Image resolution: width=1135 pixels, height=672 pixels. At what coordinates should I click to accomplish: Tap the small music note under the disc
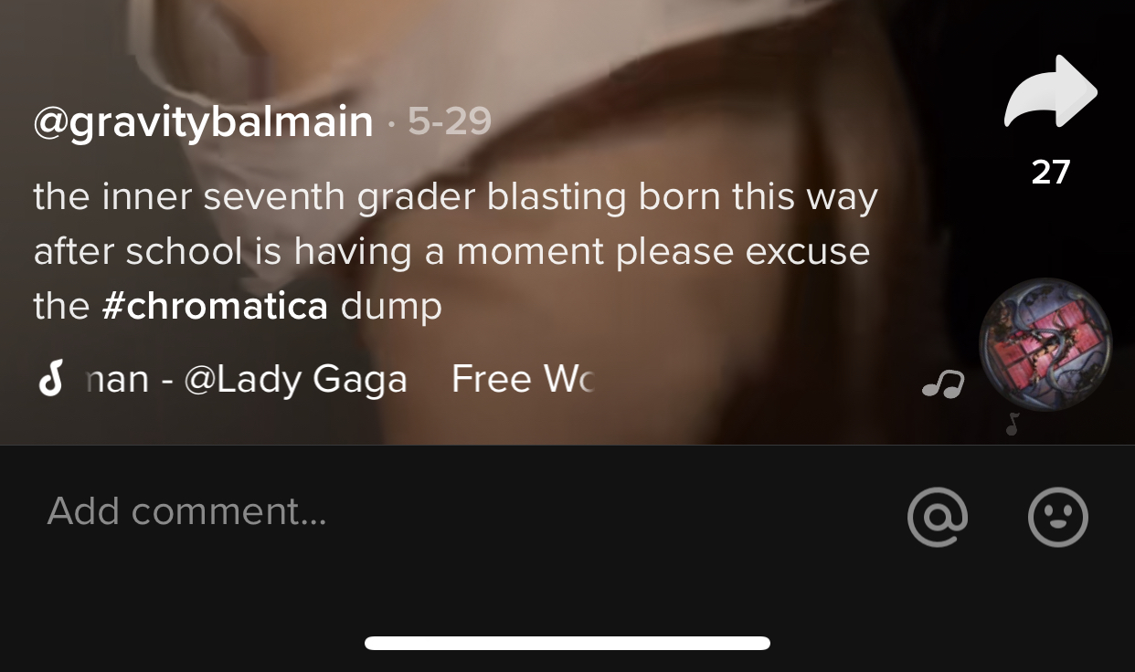click(1013, 425)
